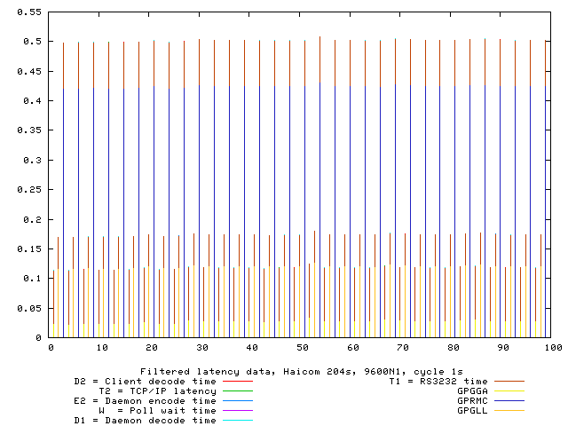The image size is (568, 426).
Task: Click the 'T1 = RS3232 time' legend label
Action: [438, 381]
